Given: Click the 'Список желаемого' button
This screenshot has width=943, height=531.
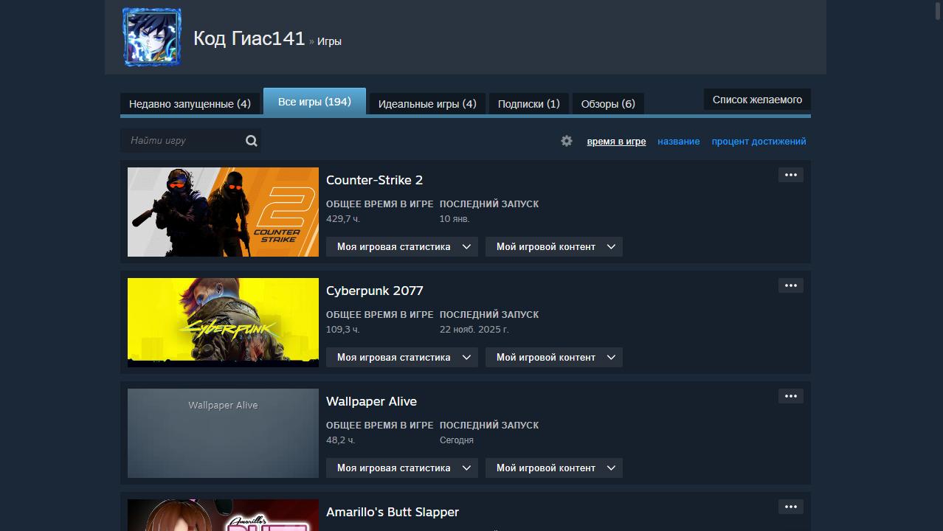Looking at the screenshot, I should click(x=757, y=100).
